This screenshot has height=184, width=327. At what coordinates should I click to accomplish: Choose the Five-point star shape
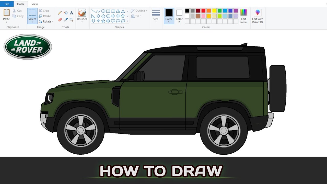coord(103,21)
